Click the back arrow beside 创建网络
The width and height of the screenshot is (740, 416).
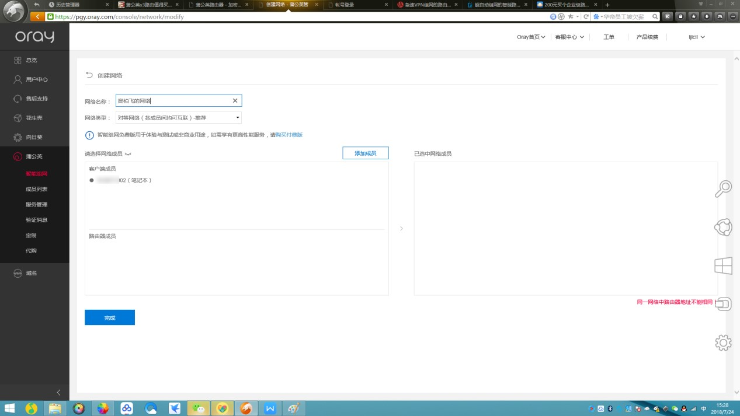tap(89, 75)
